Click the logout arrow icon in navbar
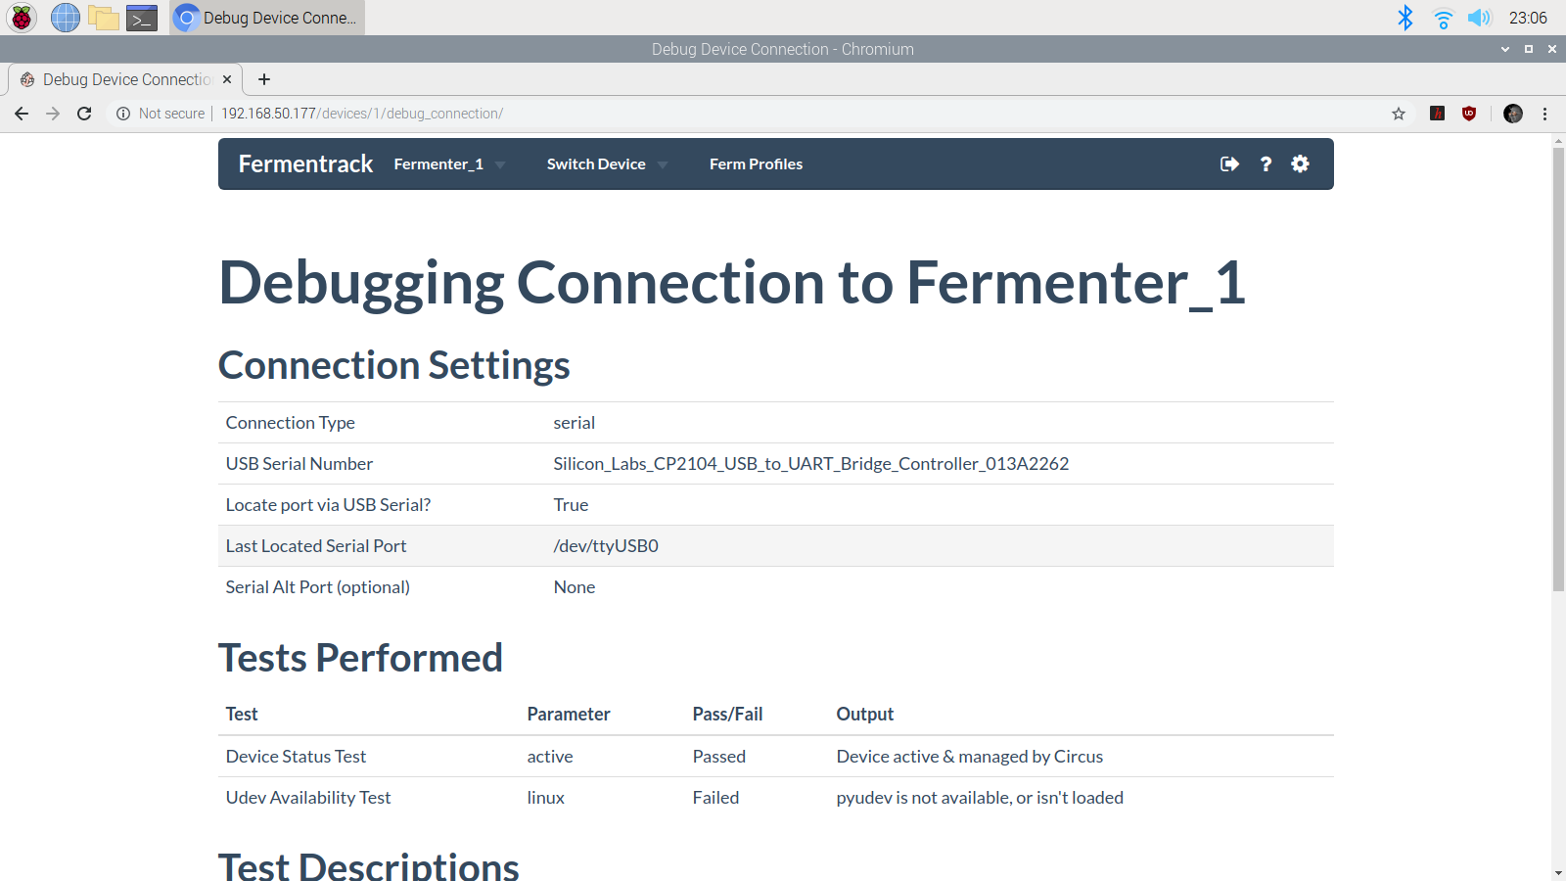This screenshot has height=881, width=1566. (1229, 164)
